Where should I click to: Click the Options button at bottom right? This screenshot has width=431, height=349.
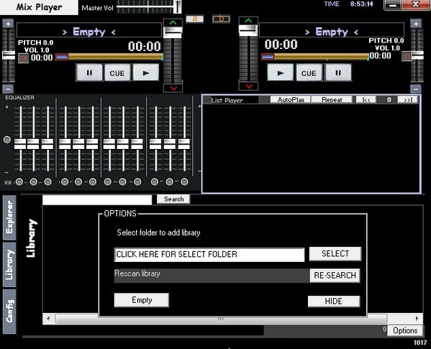(x=405, y=330)
